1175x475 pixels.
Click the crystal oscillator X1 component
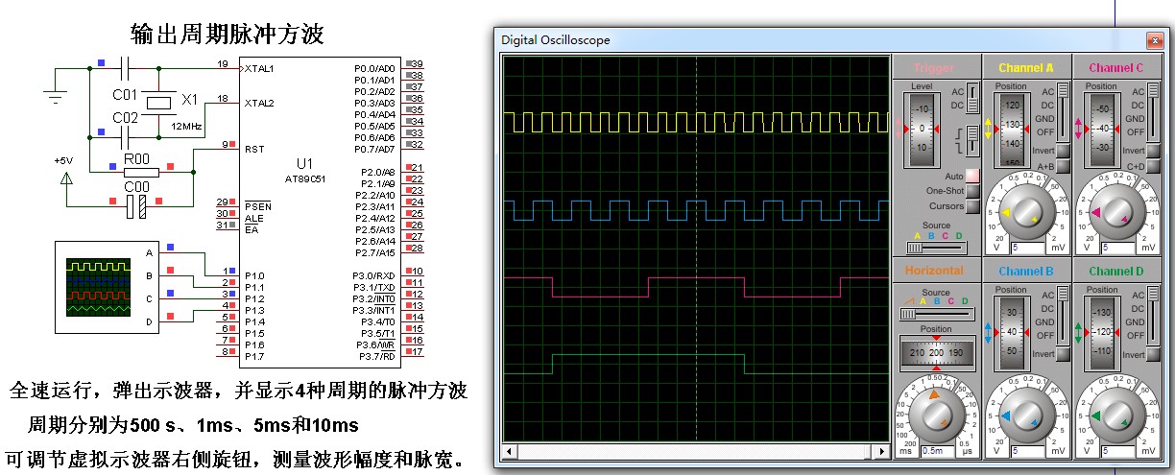point(159,102)
